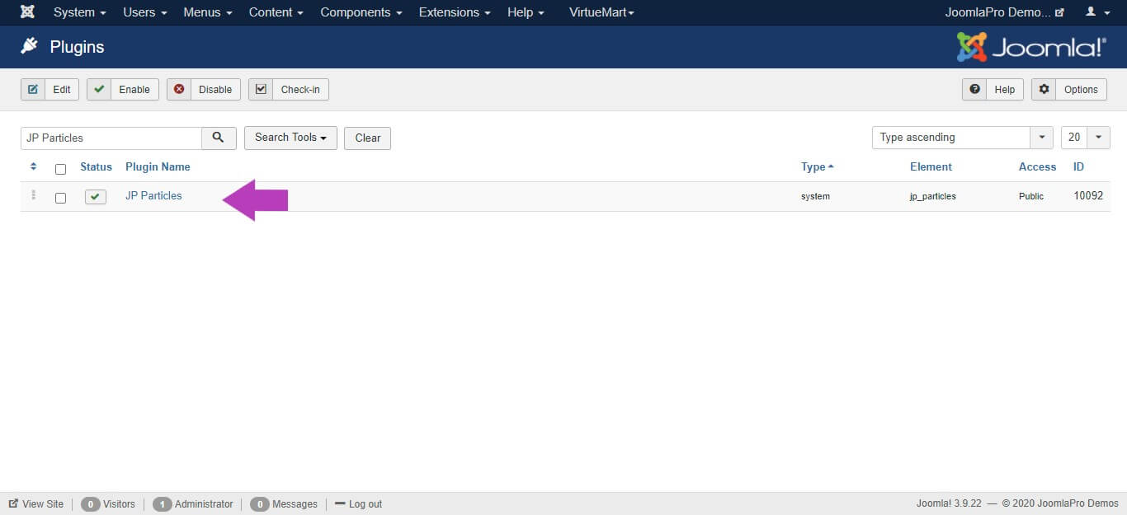
Task: Click the Joomla logo icon in the top bar
Action: [x=27, y=12]
